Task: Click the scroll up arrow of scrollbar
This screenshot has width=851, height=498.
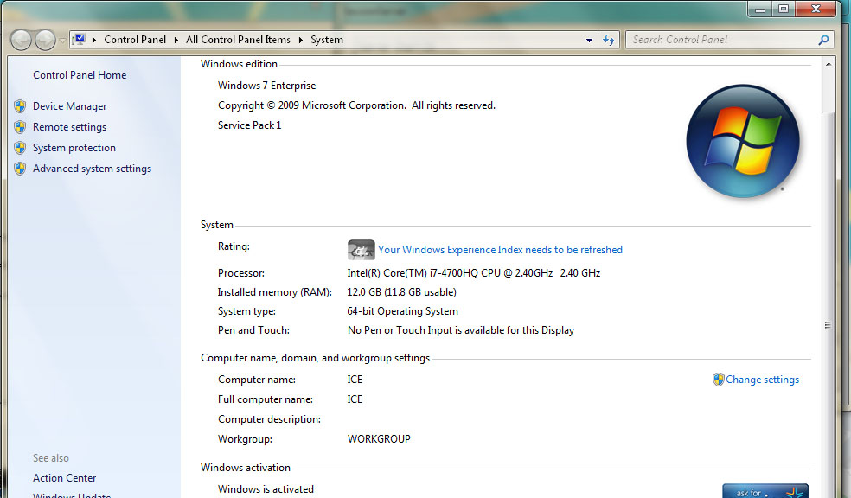Action: coord(829,64)
